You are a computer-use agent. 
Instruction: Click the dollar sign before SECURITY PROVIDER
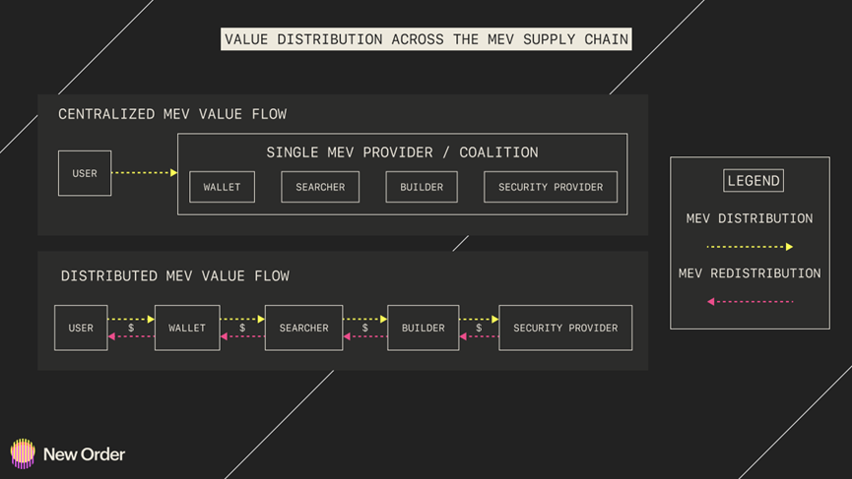[x=479, y=328]
